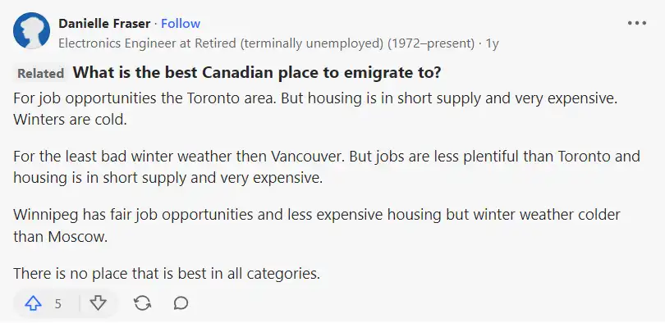665x323 pixels.
Task: Follow Danielle Fraser
Action: coord(181,23)
